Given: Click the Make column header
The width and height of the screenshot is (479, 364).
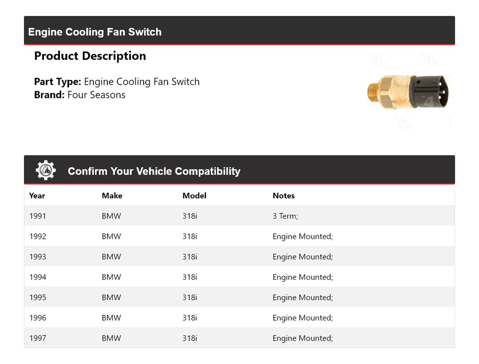Looking at the screenshot, I should coord(112,195).
